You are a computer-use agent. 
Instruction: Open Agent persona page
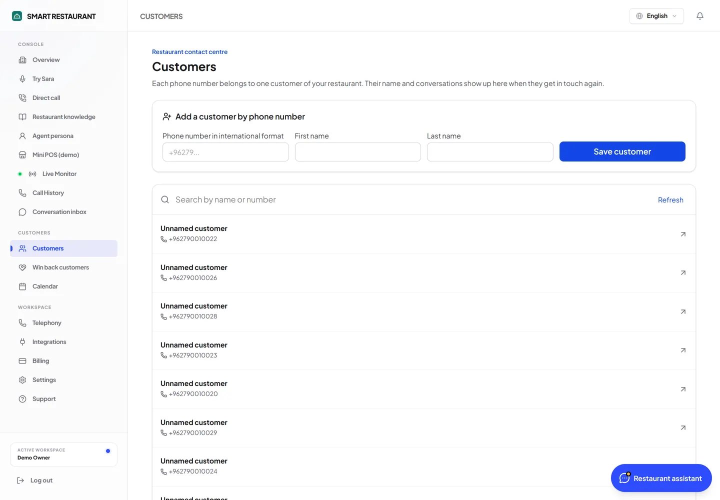pyautogui.click(x=63, y=136)
